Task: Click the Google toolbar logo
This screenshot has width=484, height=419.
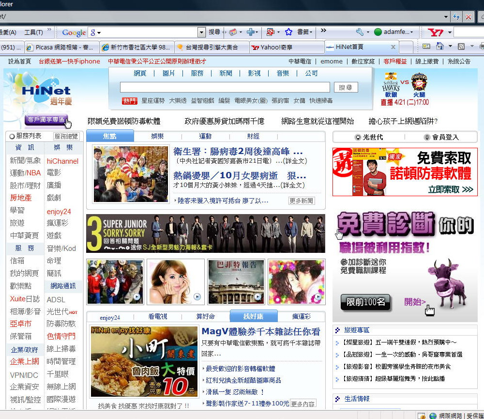Action: click(x=74, y=32)
